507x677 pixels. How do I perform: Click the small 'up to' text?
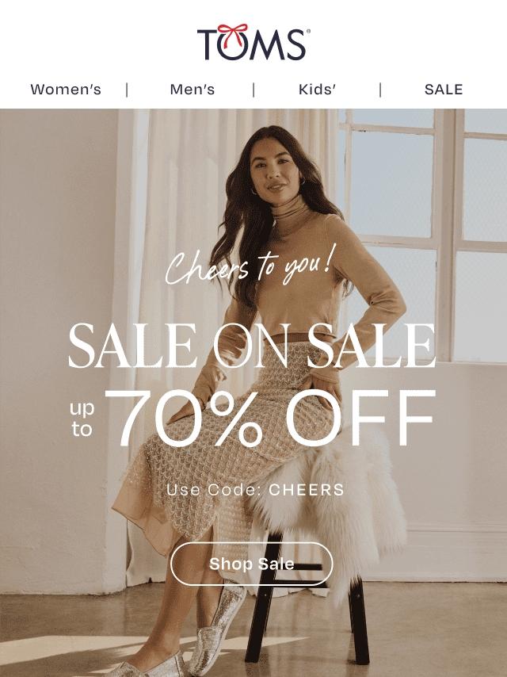(82, 419)
